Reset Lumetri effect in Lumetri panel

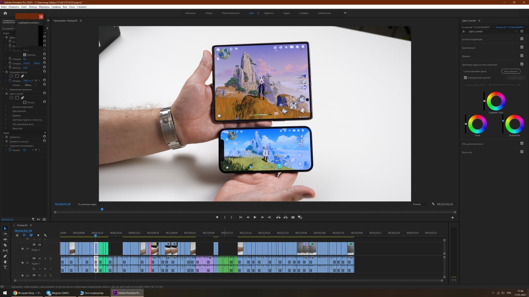522,31
